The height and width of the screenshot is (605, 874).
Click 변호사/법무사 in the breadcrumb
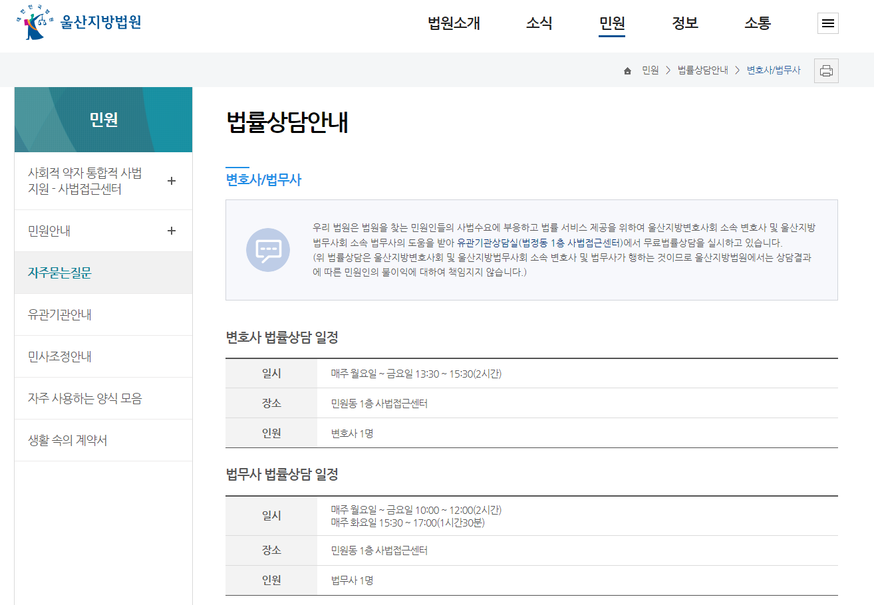(774, 70)
